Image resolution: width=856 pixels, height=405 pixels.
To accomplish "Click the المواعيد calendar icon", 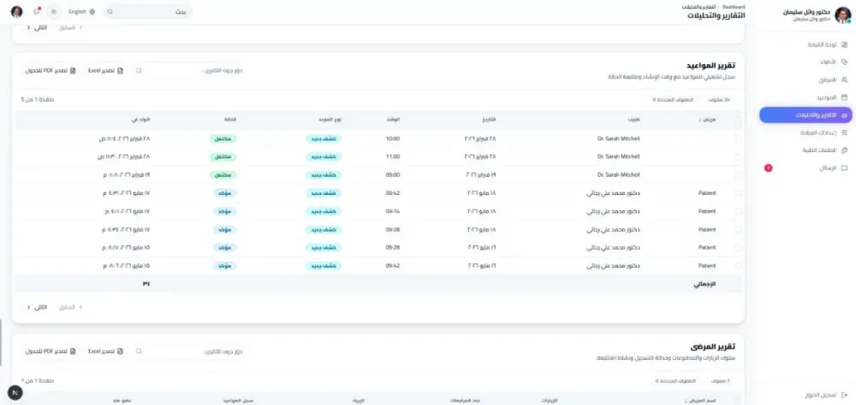I will click(x=845, y=97).
